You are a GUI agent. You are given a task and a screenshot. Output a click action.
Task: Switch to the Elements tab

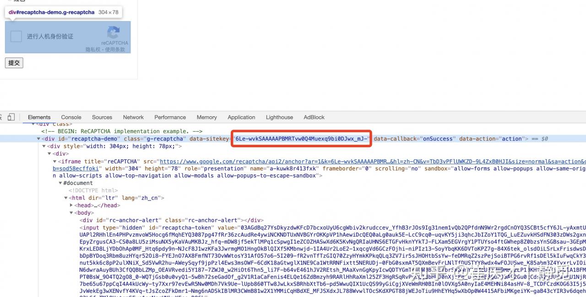(x=39, y=117)
